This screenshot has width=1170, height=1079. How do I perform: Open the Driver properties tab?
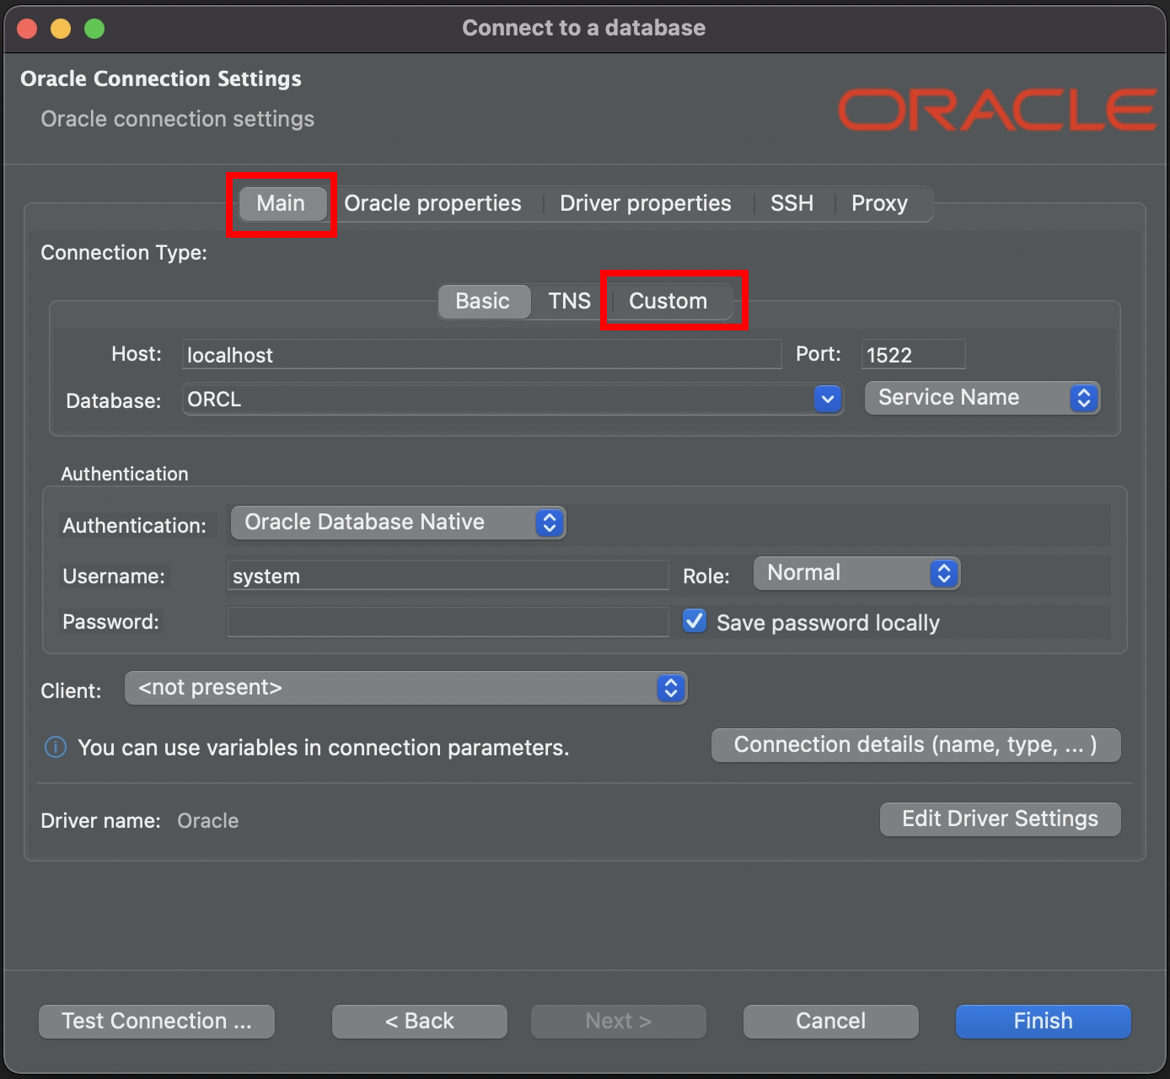tap(646, 204)
